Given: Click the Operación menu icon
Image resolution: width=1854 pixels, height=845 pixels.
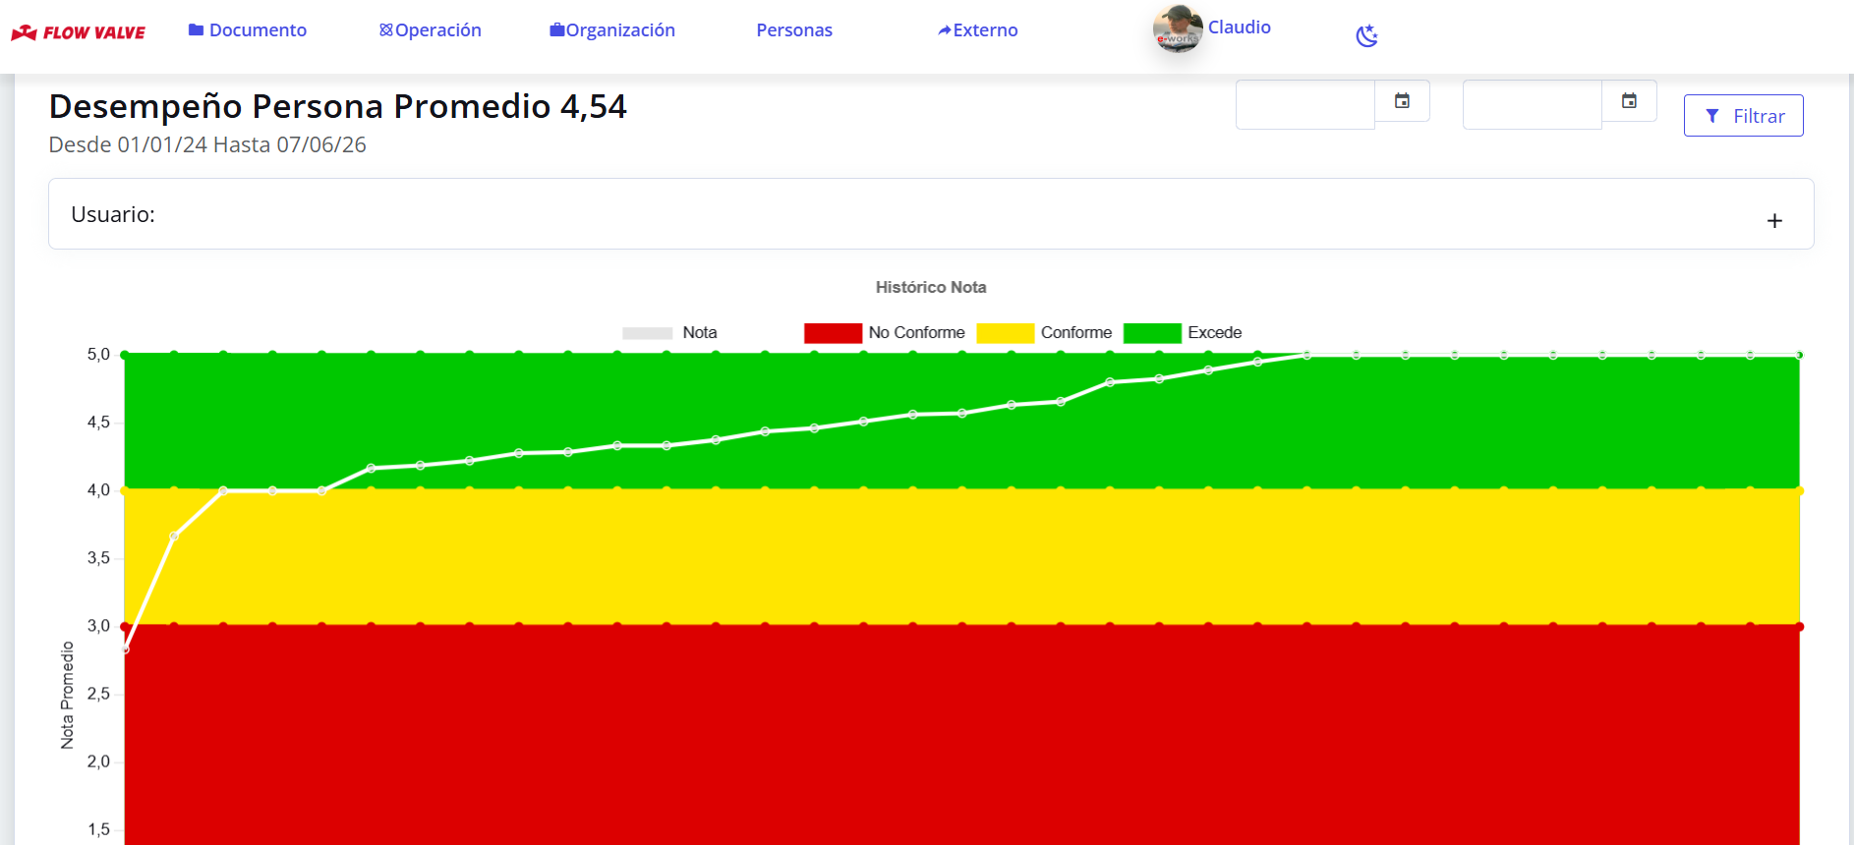Looking at the screenshot, I should point(385,30).
